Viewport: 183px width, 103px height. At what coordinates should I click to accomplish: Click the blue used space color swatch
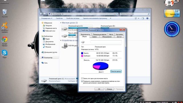tap(82, 53)
